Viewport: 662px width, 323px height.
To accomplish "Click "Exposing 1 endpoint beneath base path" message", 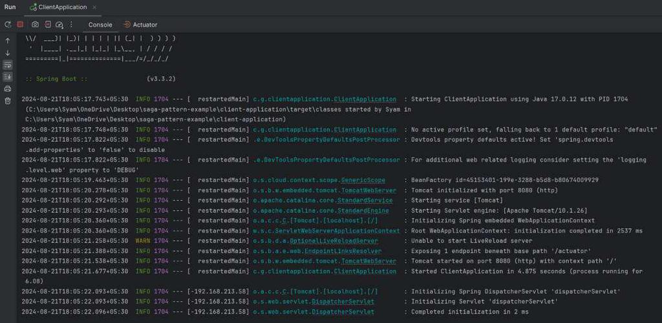I will pos(501,251).
